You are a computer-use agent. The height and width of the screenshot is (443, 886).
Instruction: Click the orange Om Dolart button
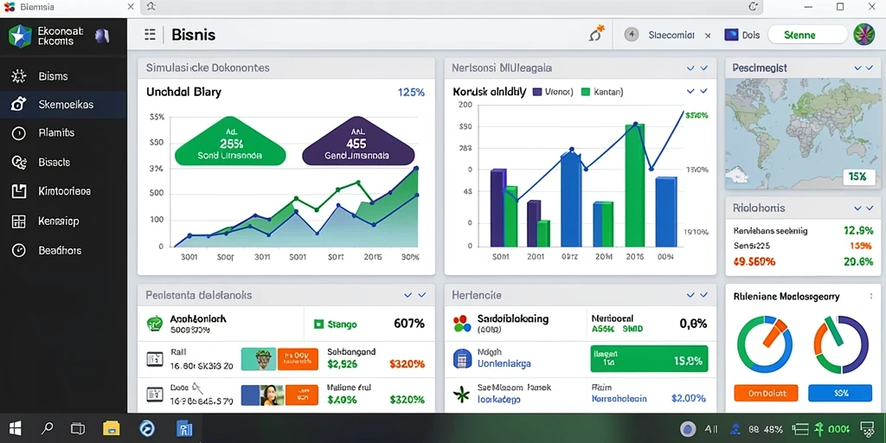coord(766,393)
